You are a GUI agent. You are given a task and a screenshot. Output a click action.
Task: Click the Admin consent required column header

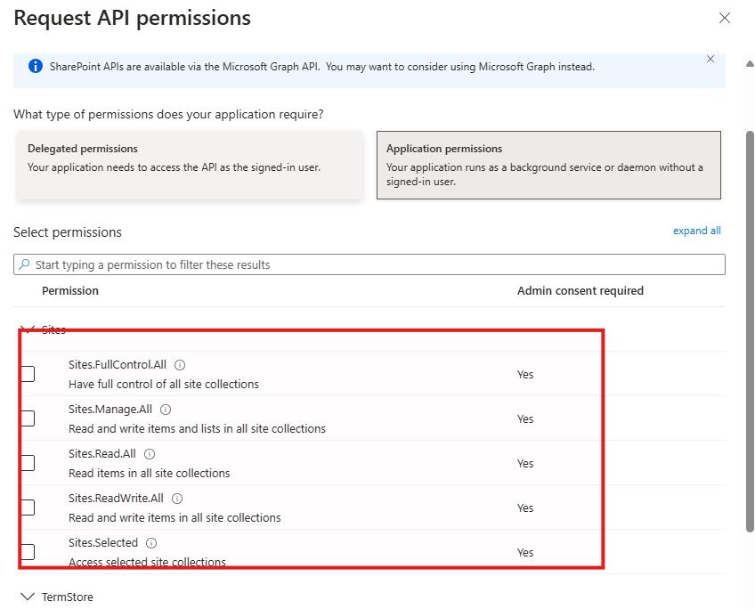pos(580,291)
